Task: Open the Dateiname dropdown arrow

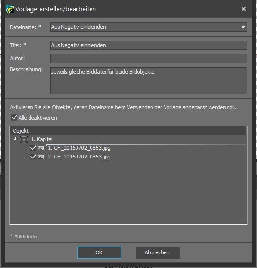Action: point(243,27)
